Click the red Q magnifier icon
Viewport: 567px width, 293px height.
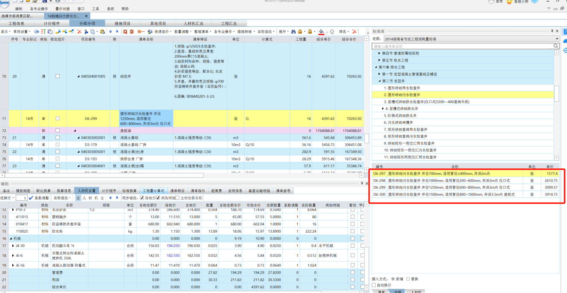[x=125, y=32]
